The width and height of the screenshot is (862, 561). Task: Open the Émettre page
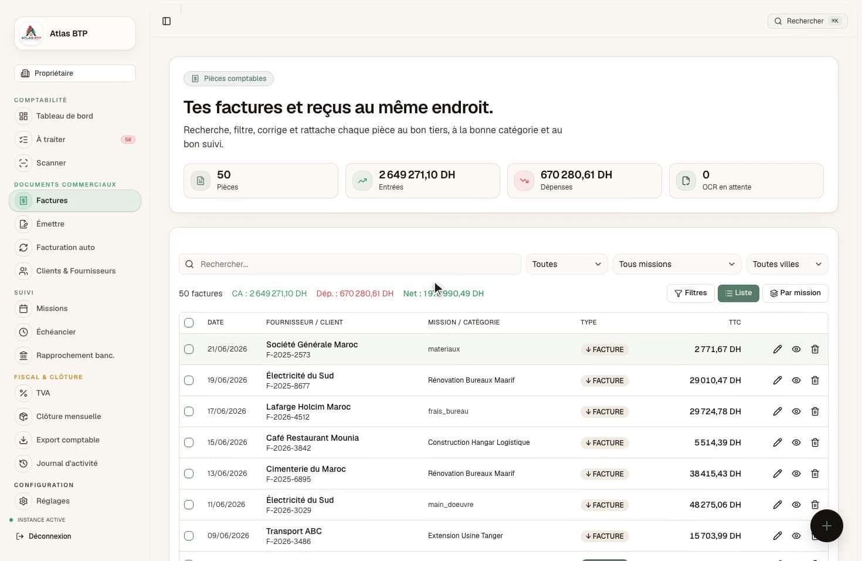pos(75,224)
